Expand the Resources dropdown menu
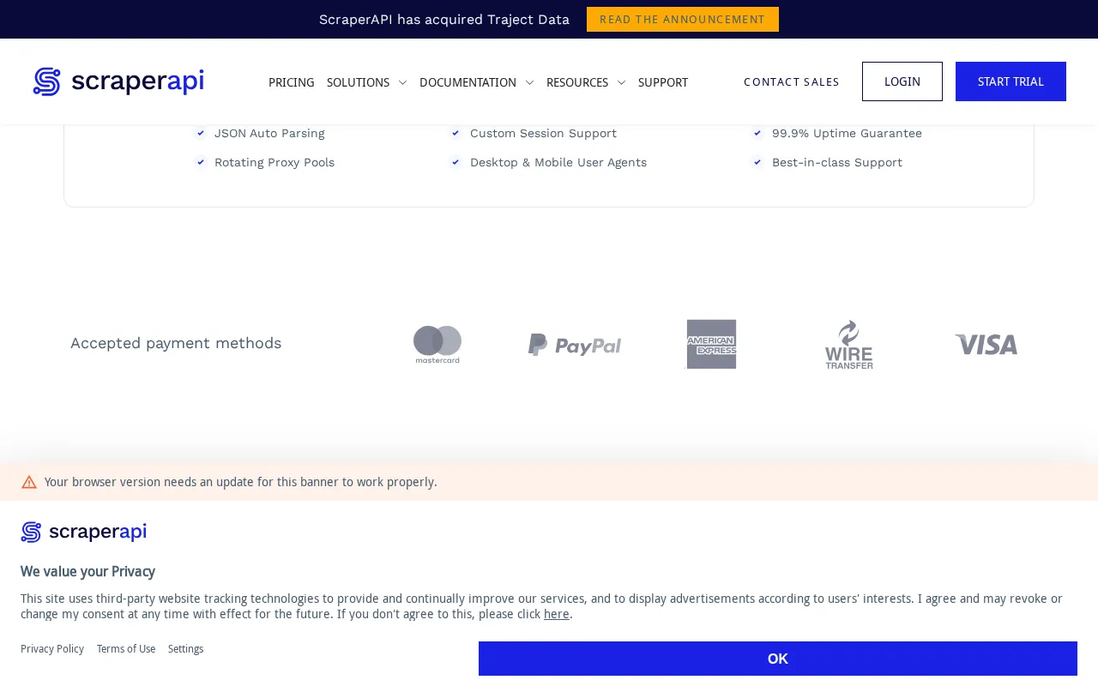This screenshot has height=686, width=1098. 586,82
